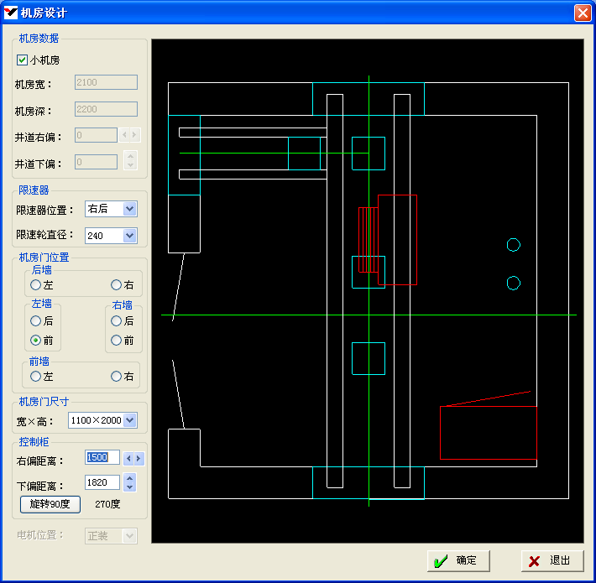
Task: Decrease 下偏距离 with the down arrow
Action: click(x=129, y=487)
